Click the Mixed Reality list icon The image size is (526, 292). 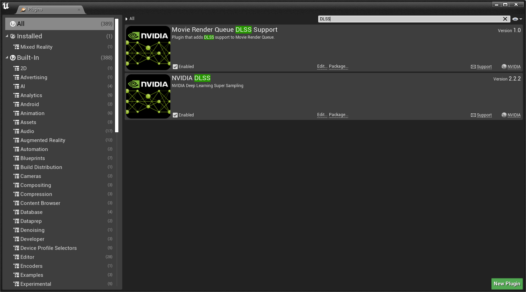click(16, 47)
